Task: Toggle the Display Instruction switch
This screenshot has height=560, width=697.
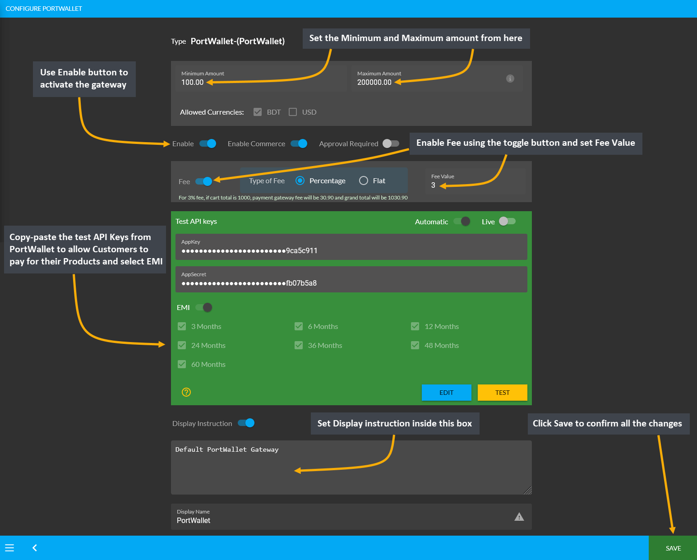Action: 246,423
